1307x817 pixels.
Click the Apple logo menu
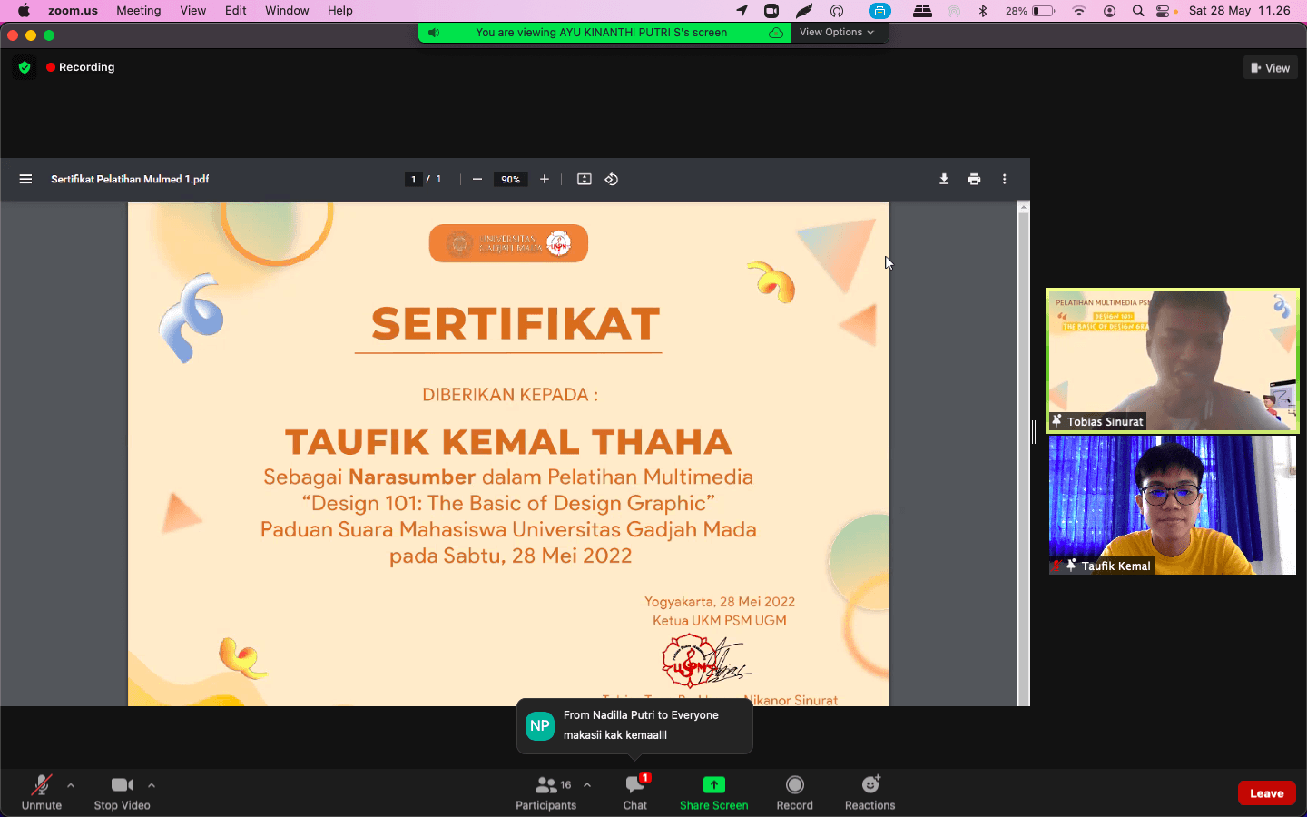(x=24, y=11)
